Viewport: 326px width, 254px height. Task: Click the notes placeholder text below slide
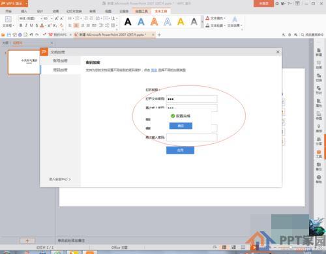pos(71,240)
